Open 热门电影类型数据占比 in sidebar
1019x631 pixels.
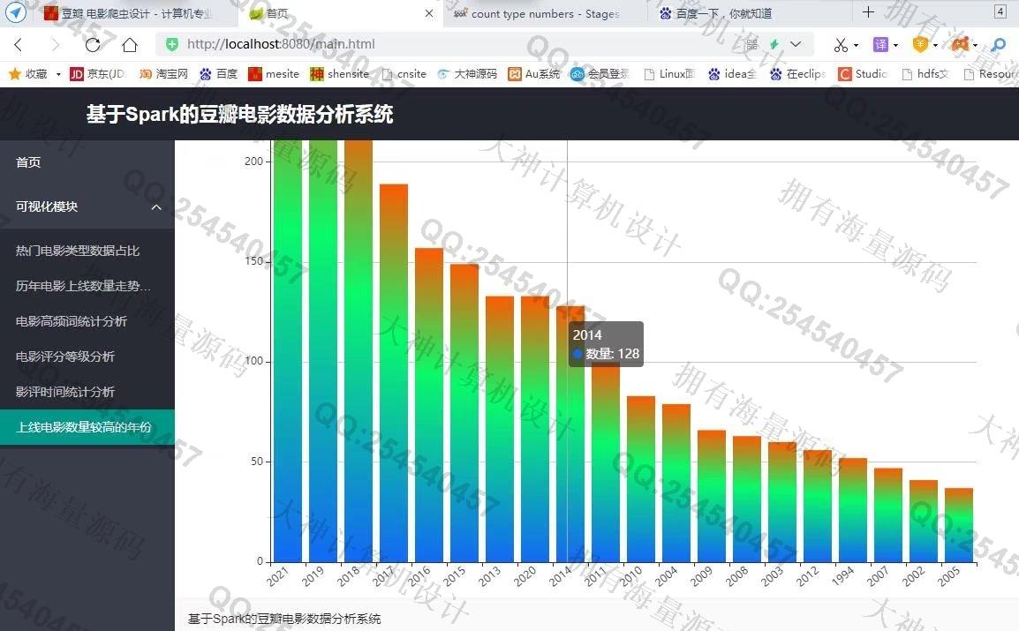tap(78, 252)
